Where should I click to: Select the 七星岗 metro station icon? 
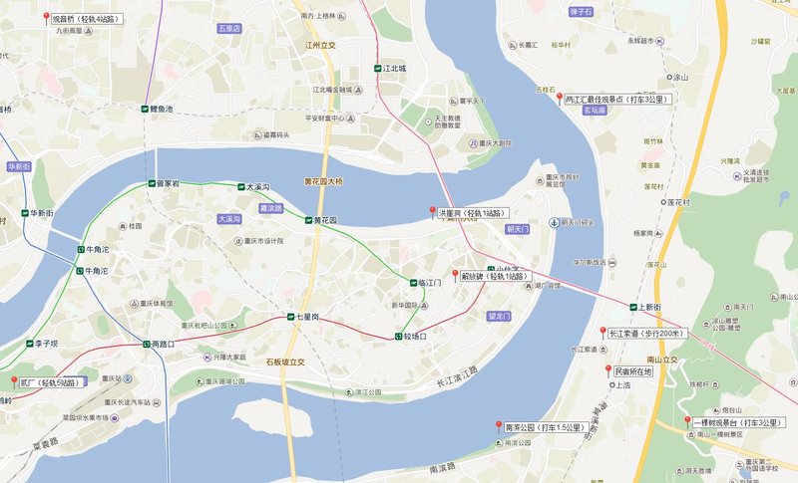click(290, 317)
